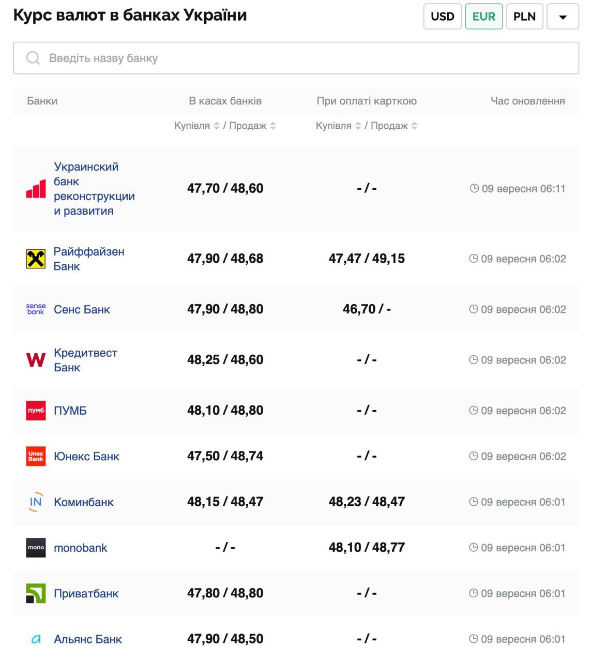
Task: Click the red Kredytvest Bank logo
Action: (x=36, y=360)
